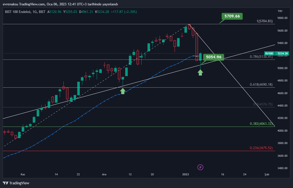This screenshot has width=293, height=188.
Task: Click the TradingView logo at bottom left
Action: click(x=16, y=183)
